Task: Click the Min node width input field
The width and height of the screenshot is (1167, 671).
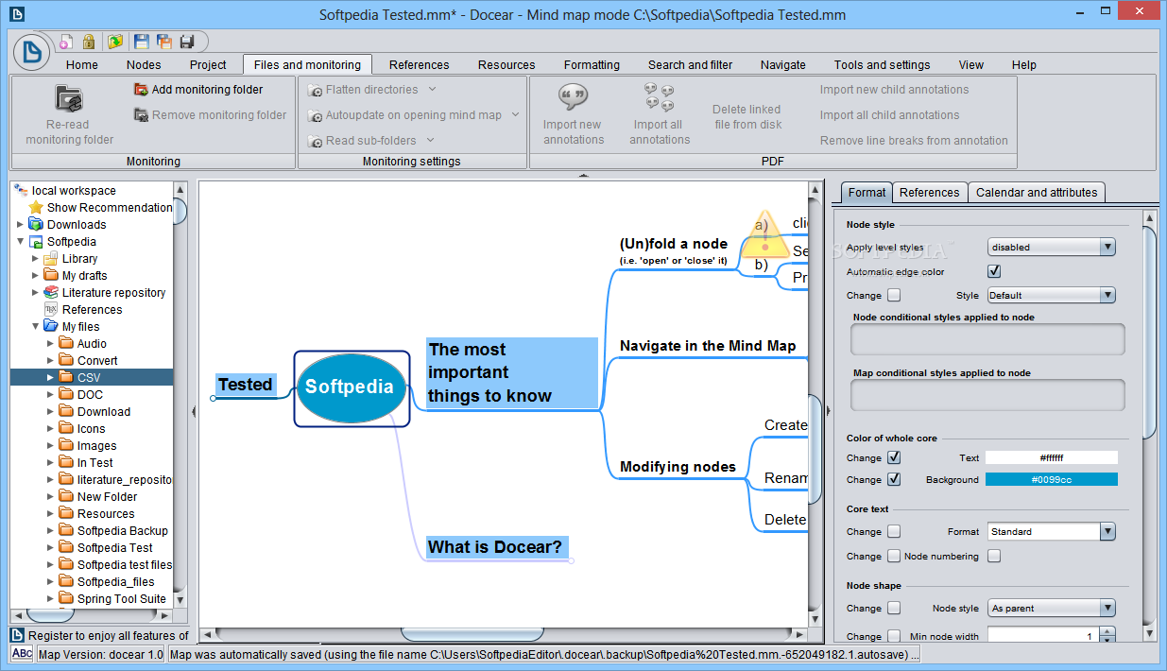Action: (1042, 636)
